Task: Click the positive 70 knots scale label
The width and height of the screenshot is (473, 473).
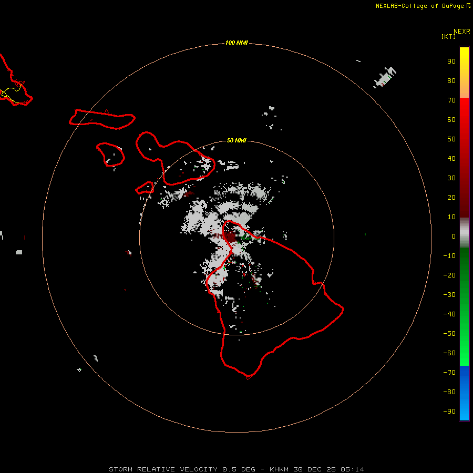Action: point(451,100)
